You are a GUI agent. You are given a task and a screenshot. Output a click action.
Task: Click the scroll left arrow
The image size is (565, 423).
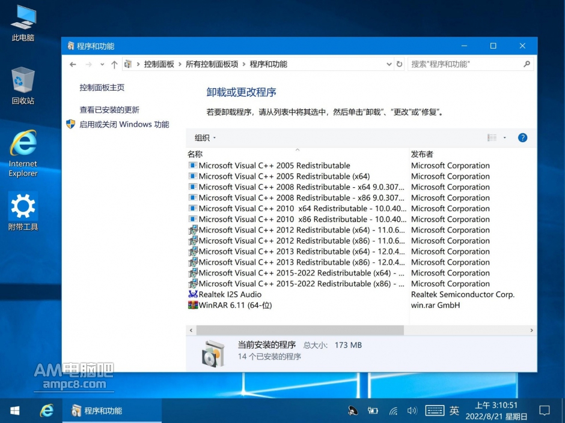[x=191, y=330]
